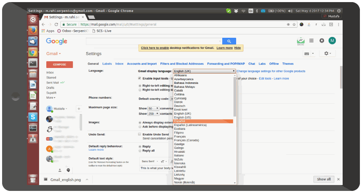Open the Gmail display language dropdown
Viewport: 362px width, 193px height.
tap(204, 71)
